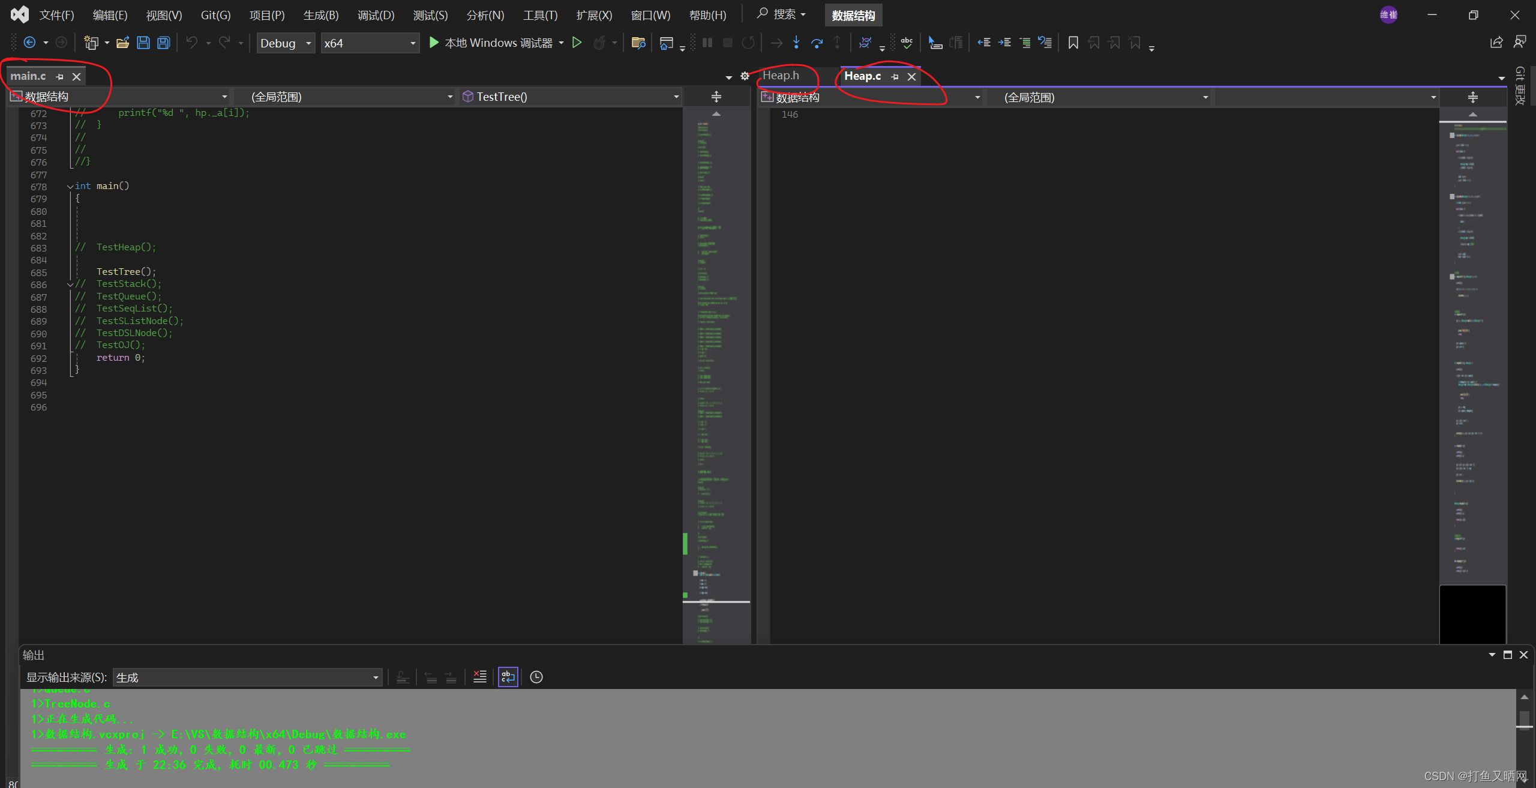Click the main.c minimap scroll overview
Viewport: 1536px width, 788px height.
tap(716, 360)
